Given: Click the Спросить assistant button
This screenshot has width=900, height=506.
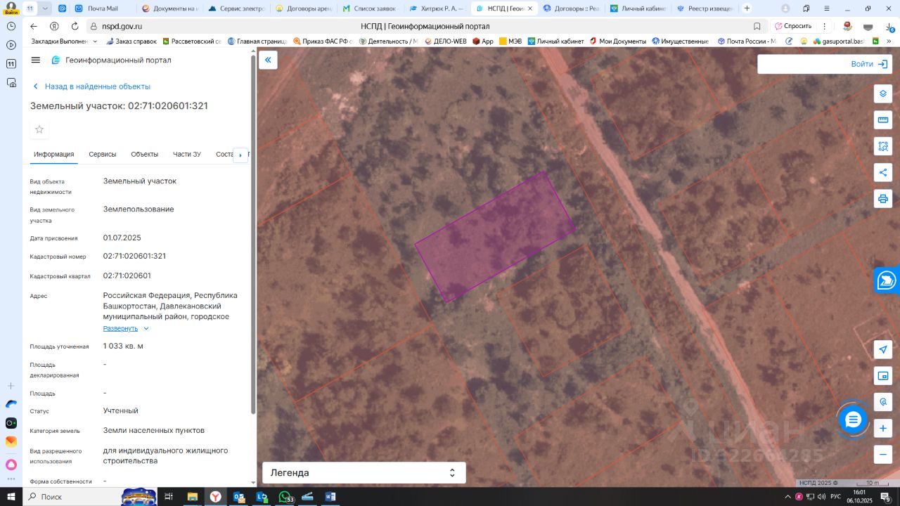Looking at the screenshot, I should click(x=793, y=26).
